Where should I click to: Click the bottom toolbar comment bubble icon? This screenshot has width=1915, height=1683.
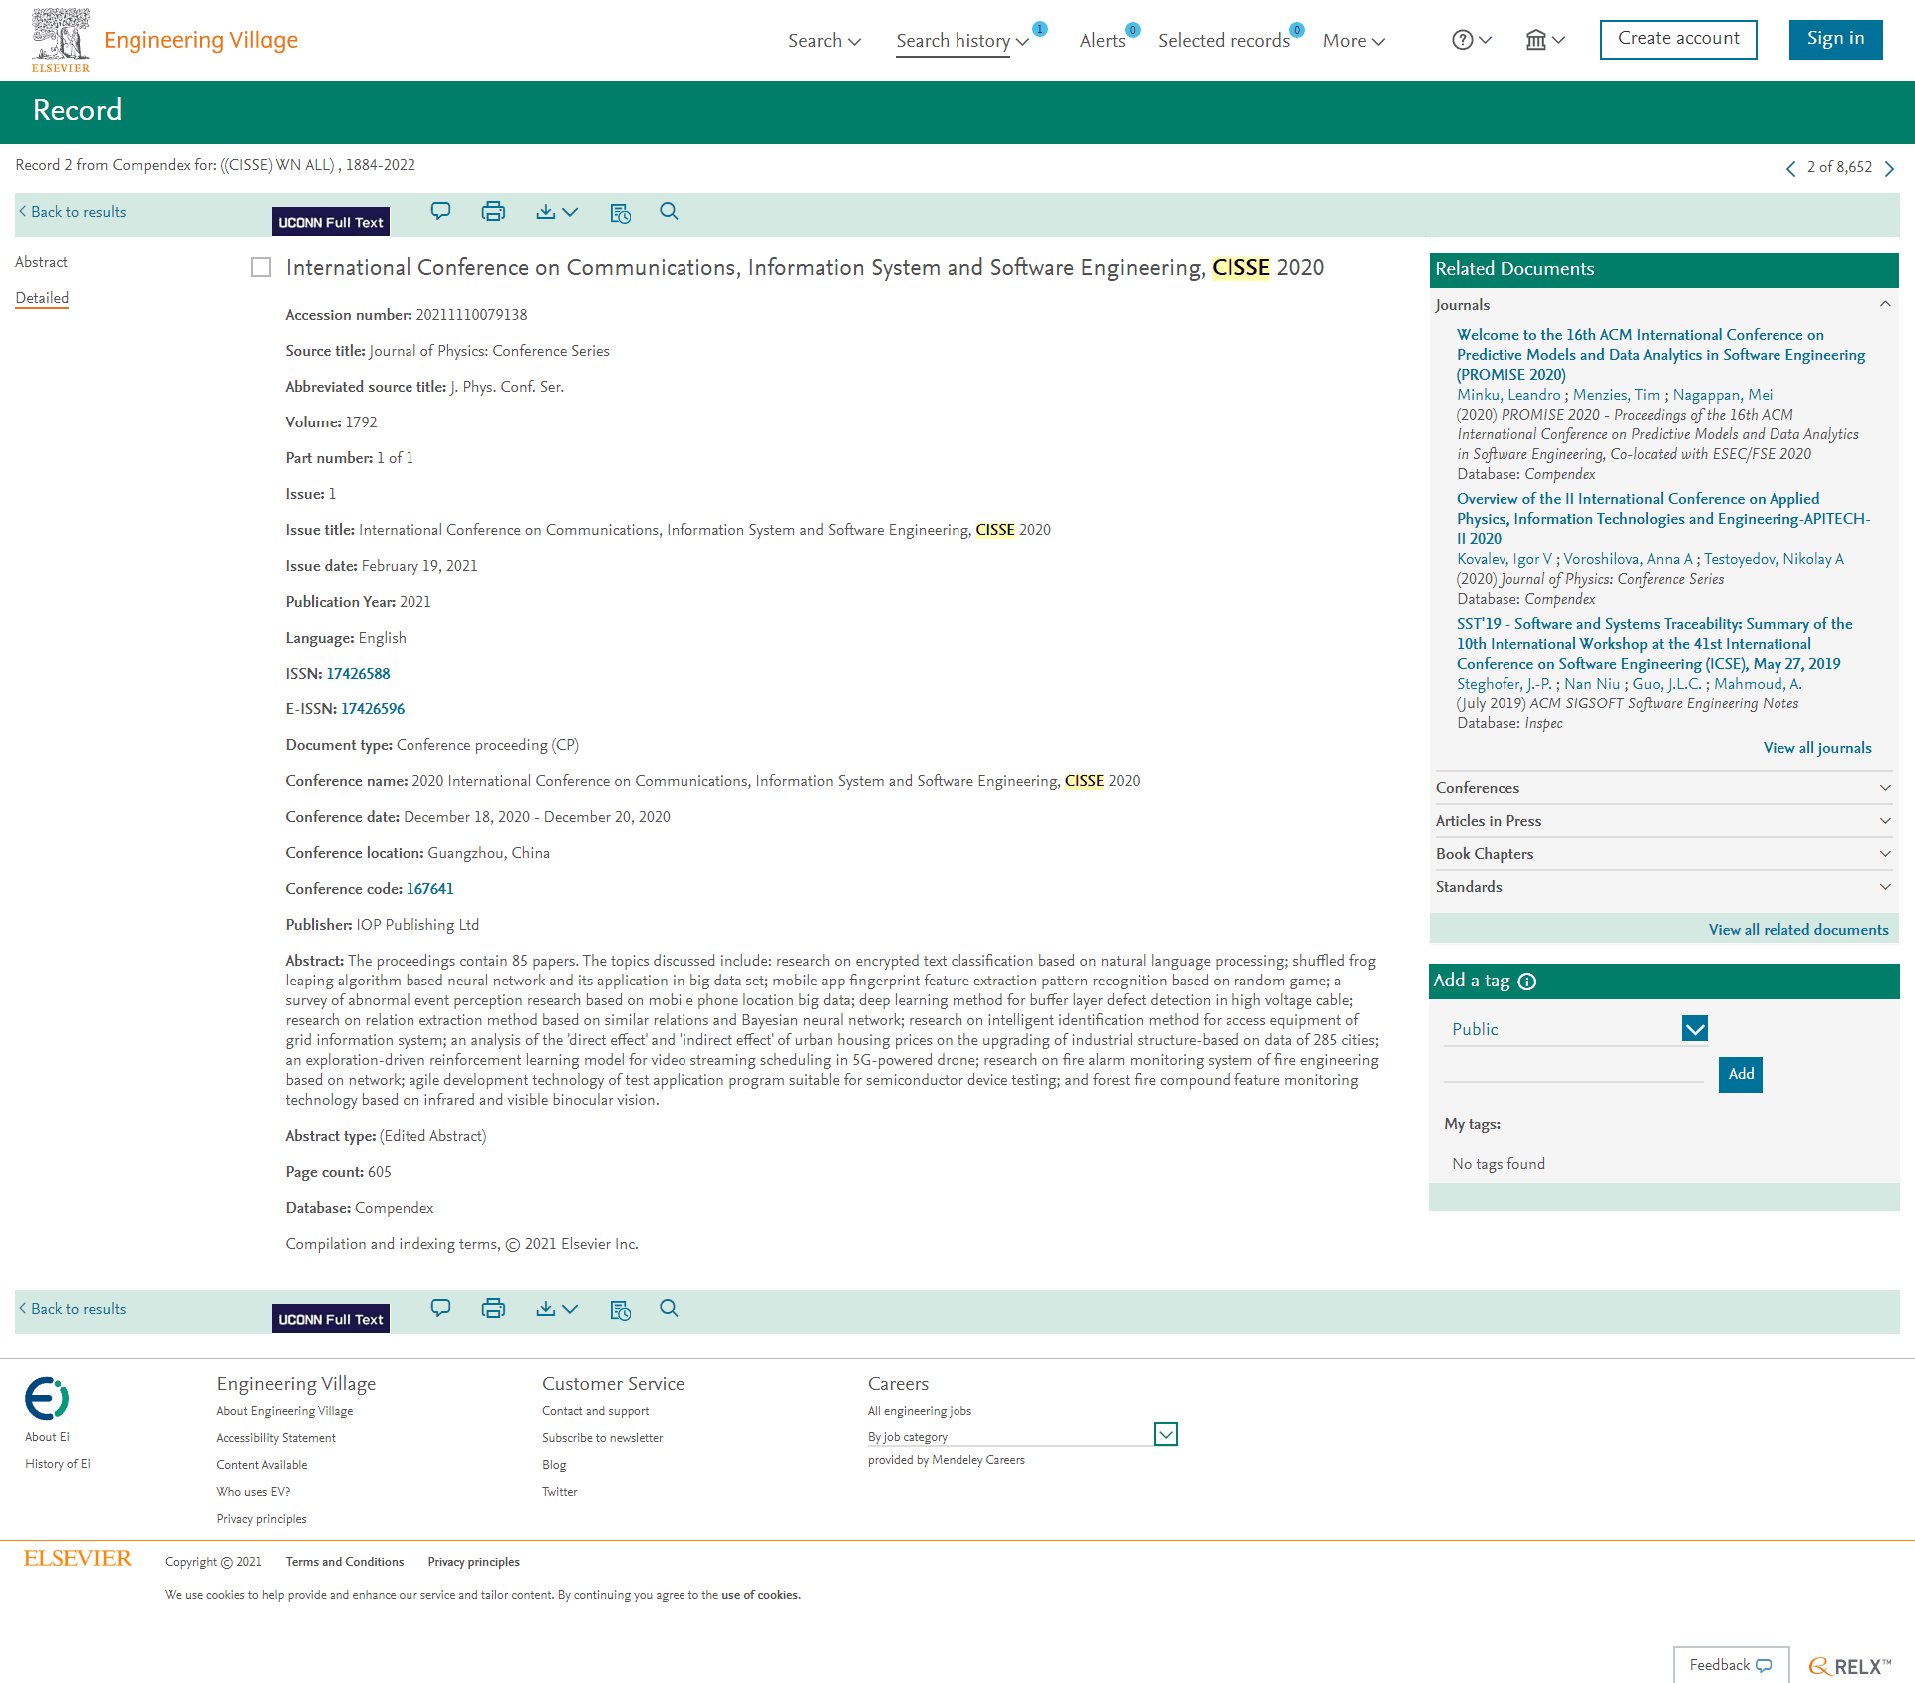pos(440,1308)
